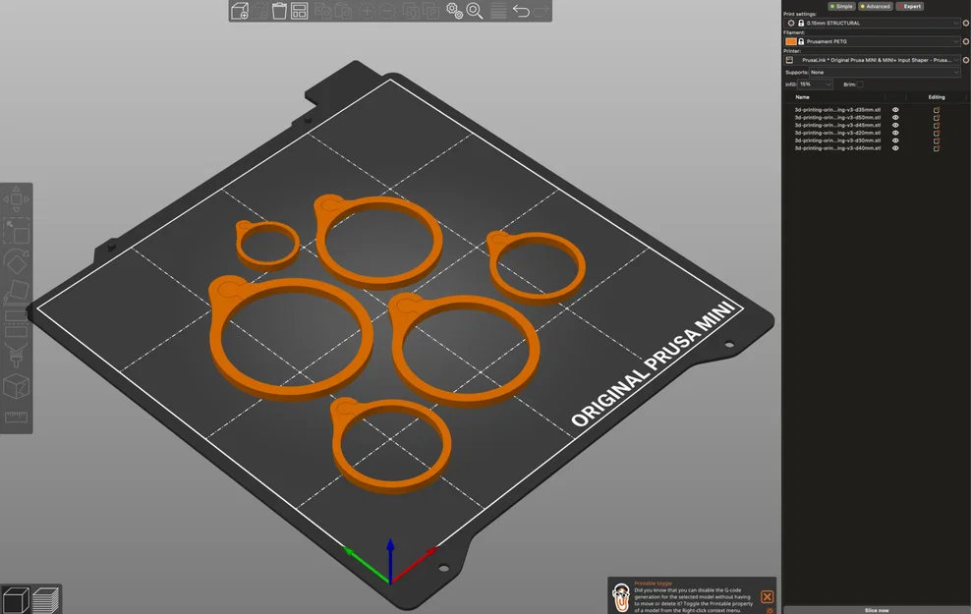Select the Rotate tool in left sidebar
The height and width of the screenshot is (614, 971).
tap(16, 261)
